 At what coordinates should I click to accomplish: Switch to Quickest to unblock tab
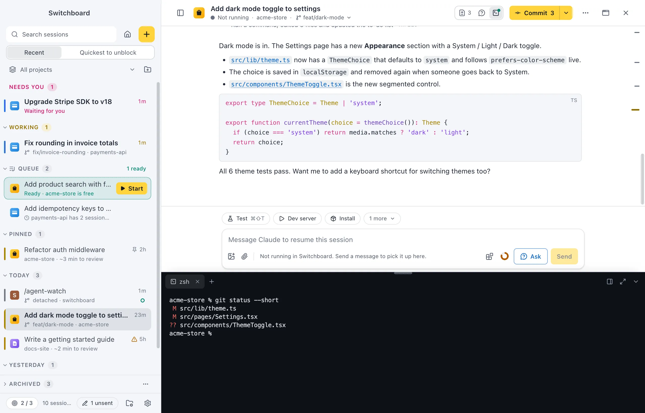[x=108, y=53]
